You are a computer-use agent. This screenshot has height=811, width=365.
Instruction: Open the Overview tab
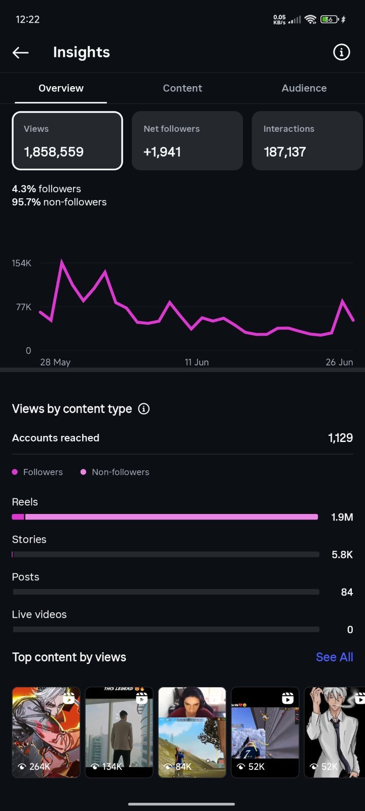click(x=61, y=88)
